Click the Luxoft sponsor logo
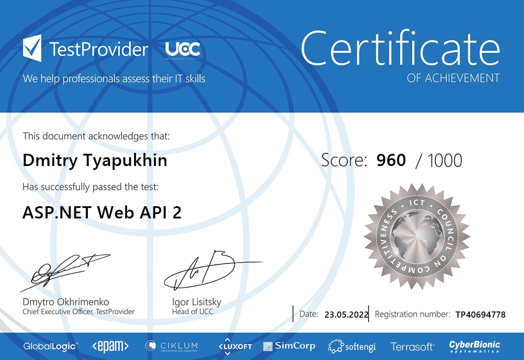Viewport: 524px width, 360px height. [x=235, y=346]
